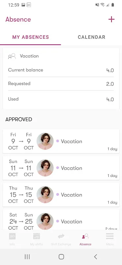
Task: Tap the profile photo on 9 Oct absence
Action: point(45,141)
